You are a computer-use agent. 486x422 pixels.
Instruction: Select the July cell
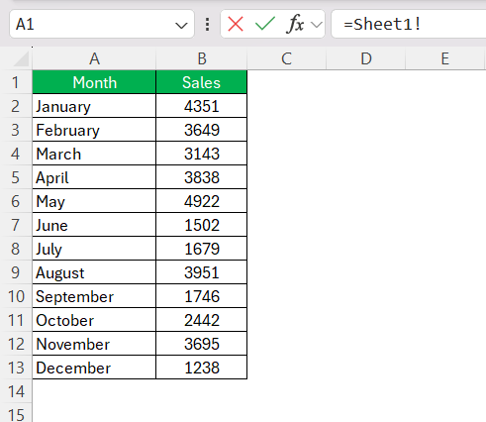click(x=94, y=249)
